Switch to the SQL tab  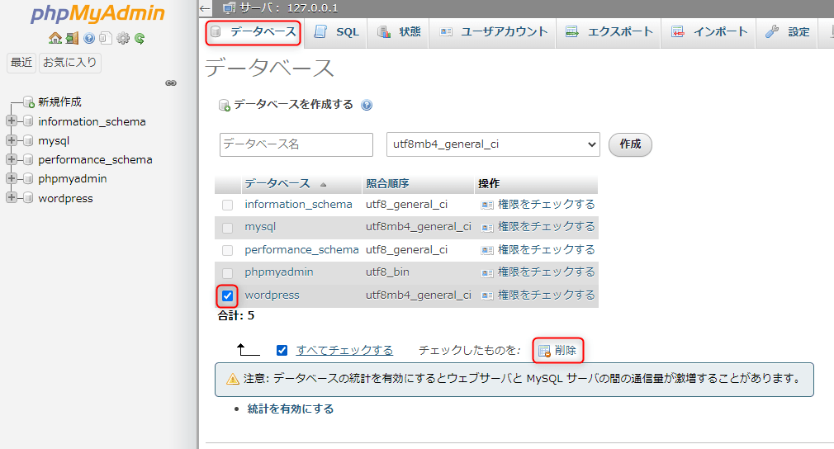click(x=337, y=32)
